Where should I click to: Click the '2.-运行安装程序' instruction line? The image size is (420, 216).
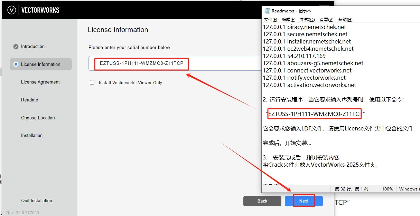pyautogui.click(x=333, y=100)
